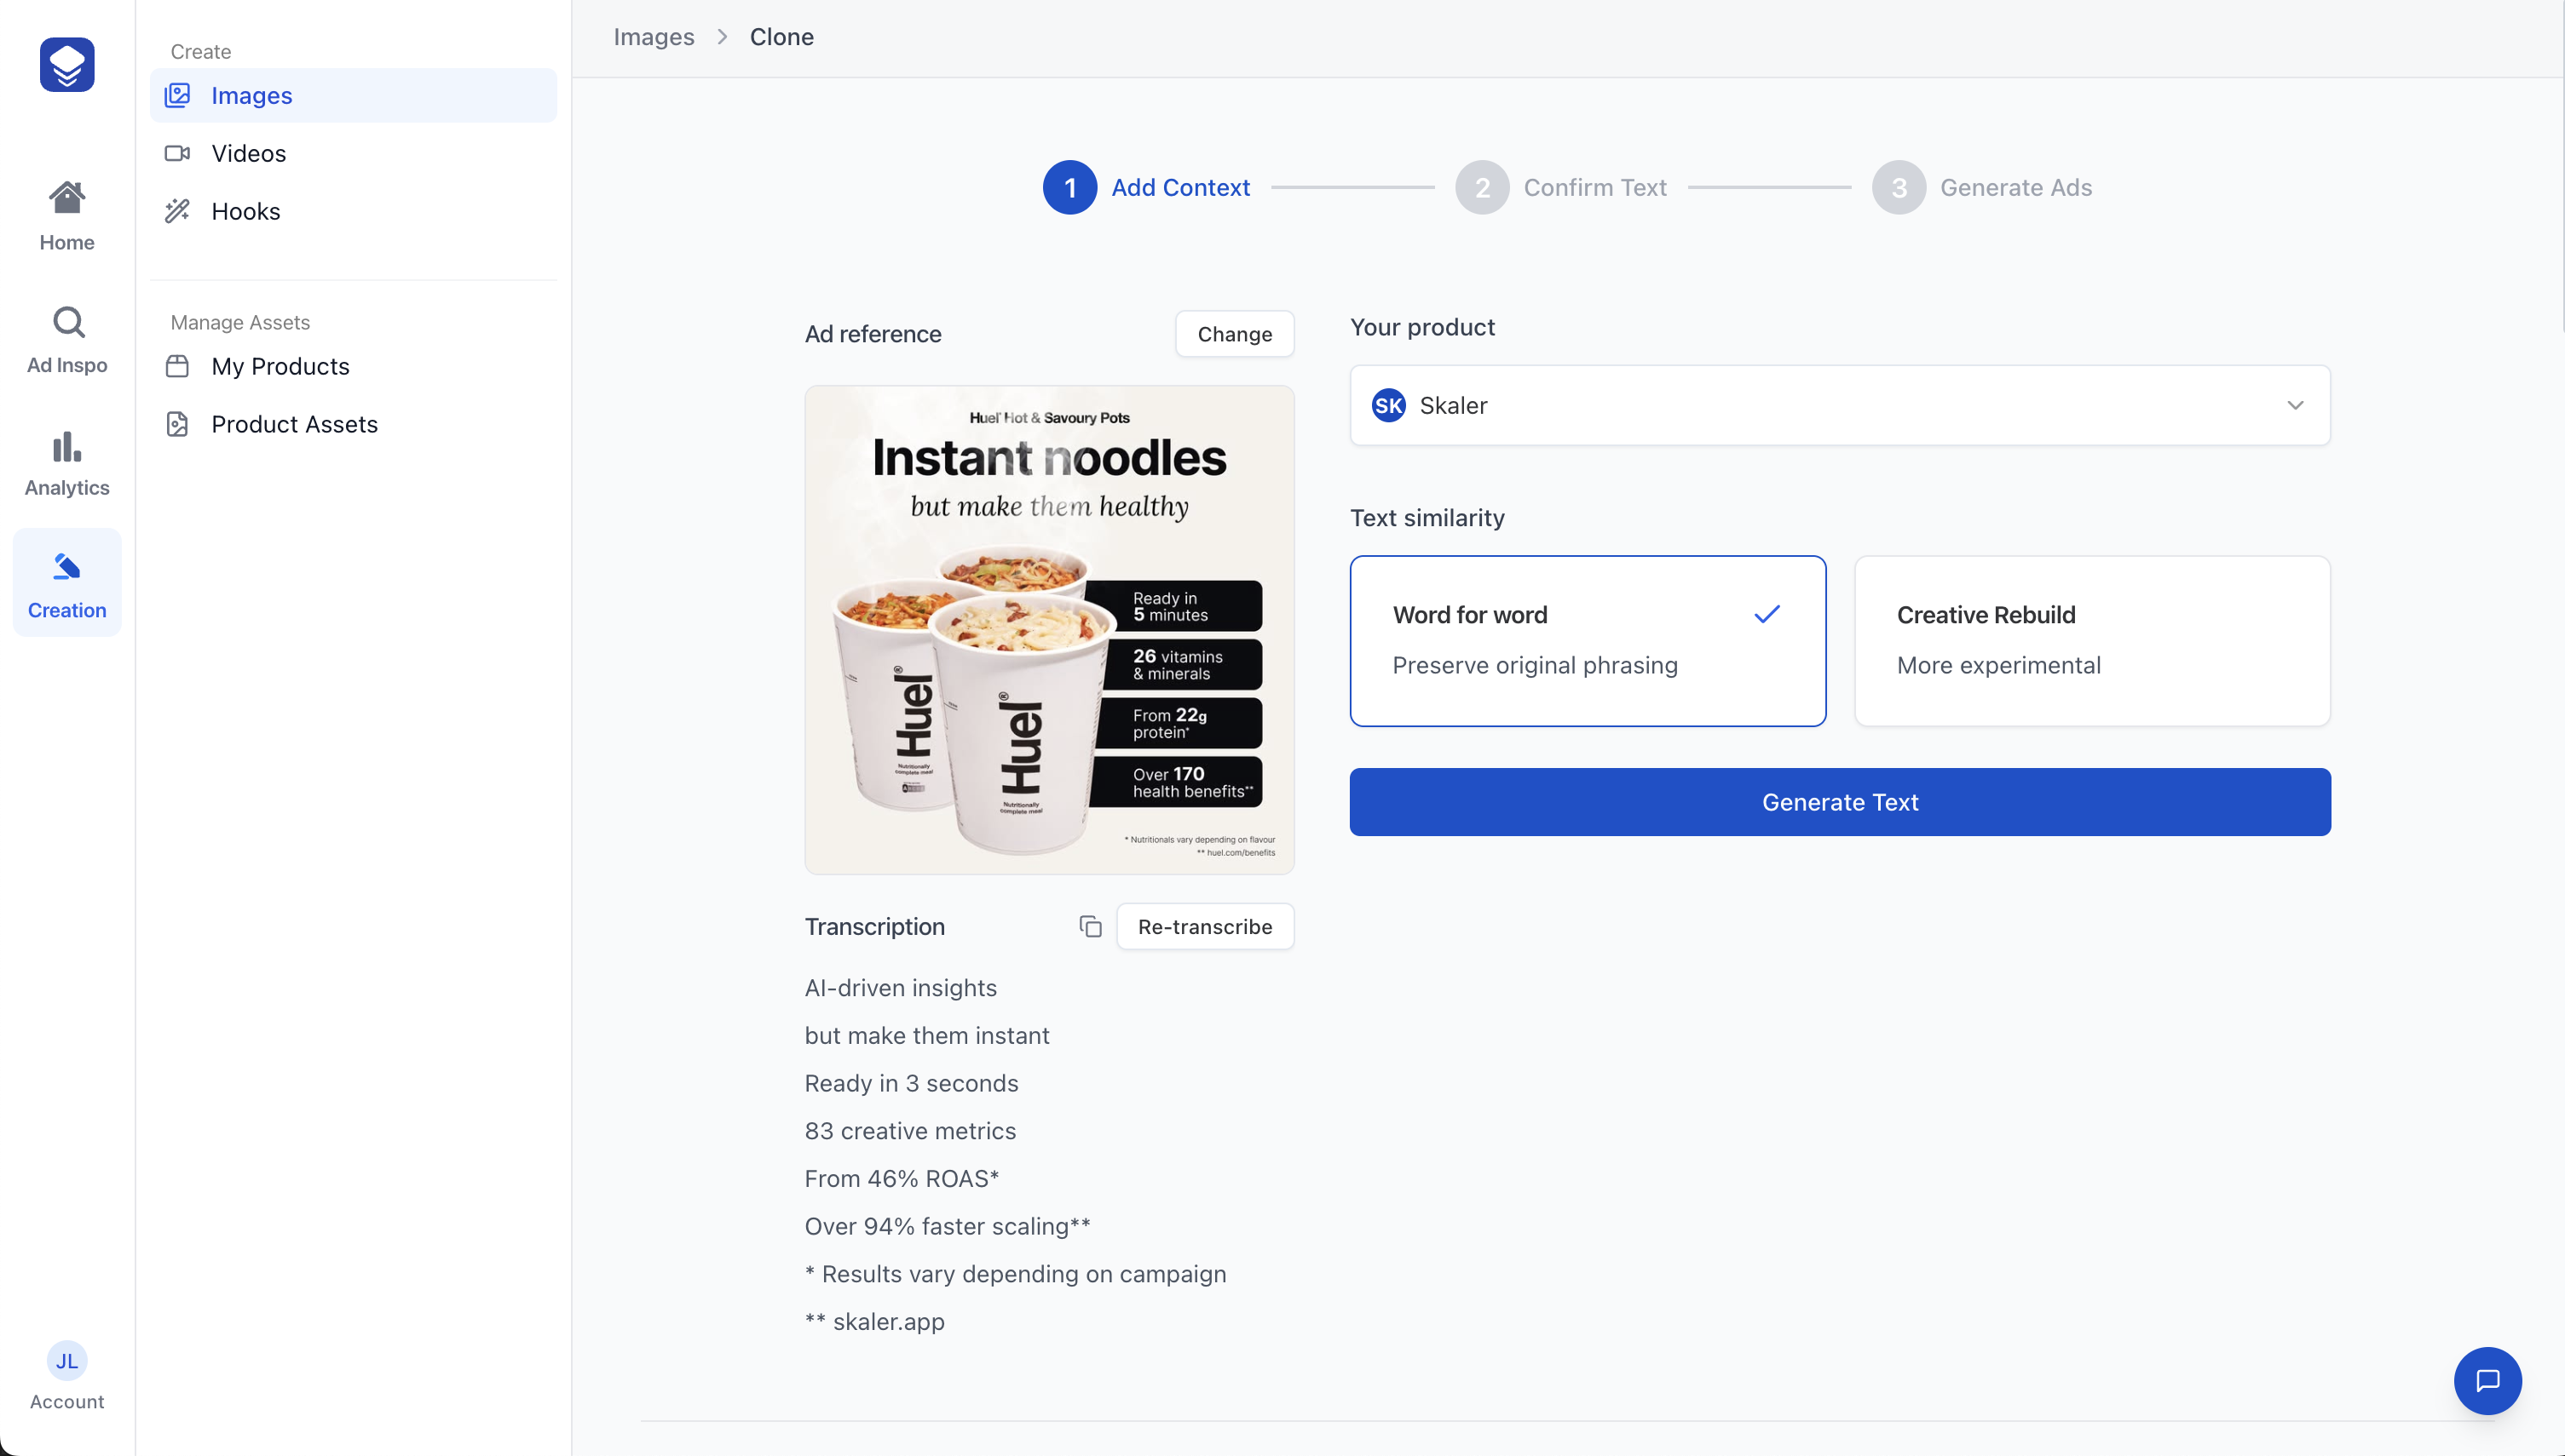This screenshot has width=2565, height=1456.
Task: Click the Generate Text button
Action: [x=1840, y=801]
